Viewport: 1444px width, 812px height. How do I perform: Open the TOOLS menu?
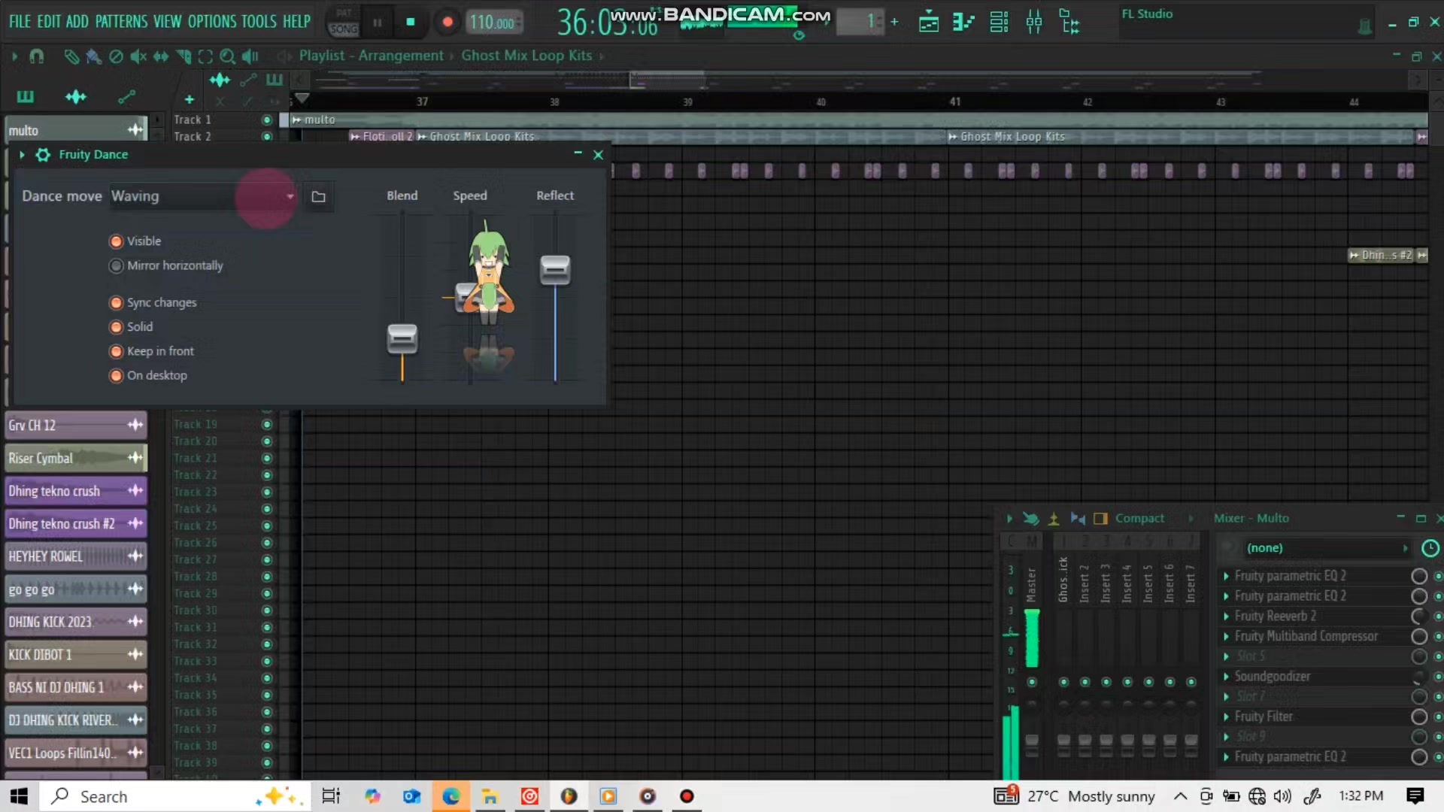coord(259,21)
